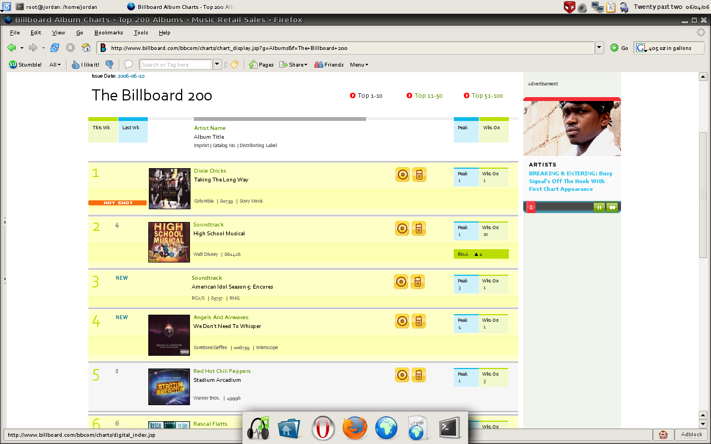
Task: Open the File menu
Action: (x=15, y=33)
